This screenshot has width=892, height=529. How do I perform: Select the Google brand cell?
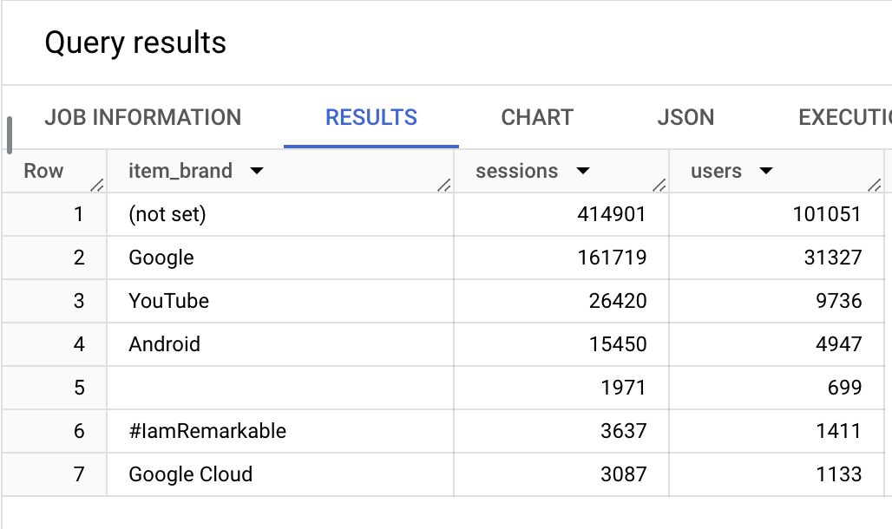click(x=280, y=258)
